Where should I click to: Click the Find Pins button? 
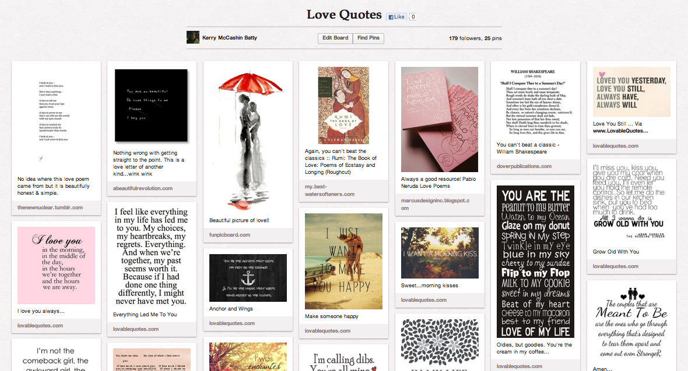368,38
